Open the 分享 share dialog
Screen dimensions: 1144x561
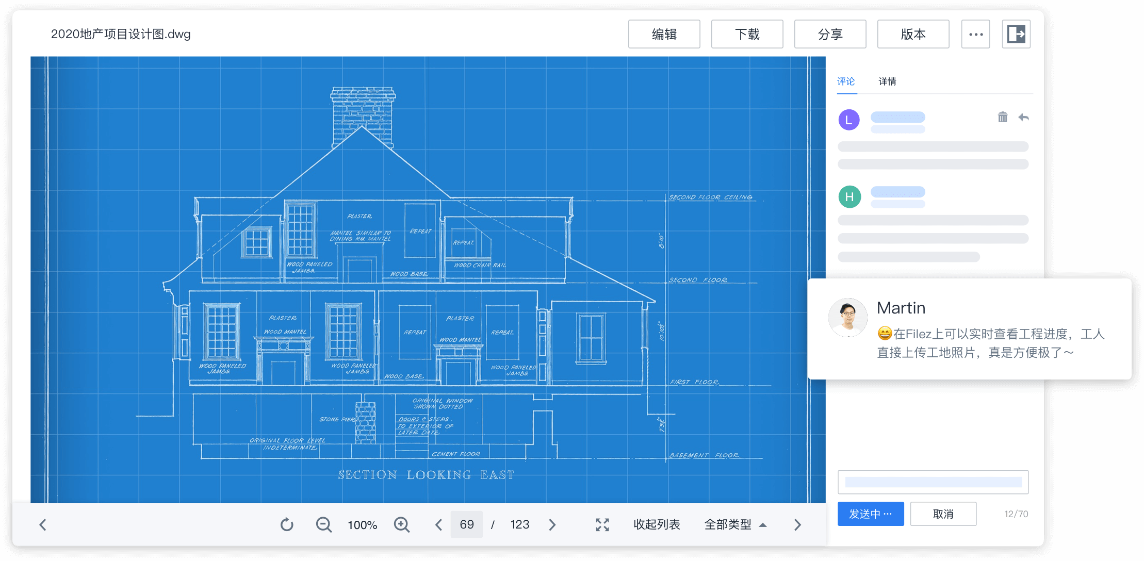click(x=830, y=34)
